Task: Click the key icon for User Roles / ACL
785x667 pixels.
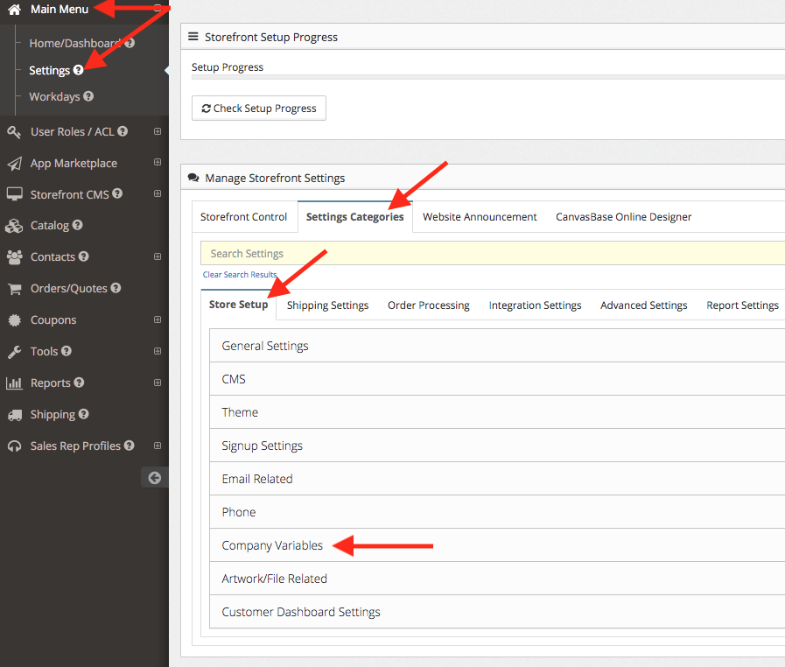Action: (x=14, y=132)
